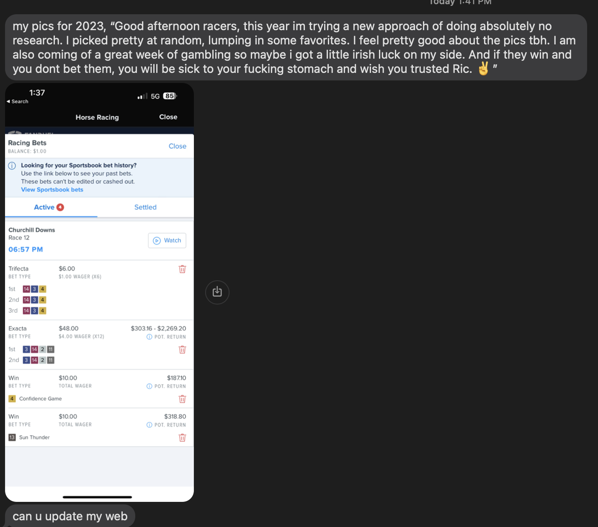Tap Close in Horse Racing header

(168, 117)
